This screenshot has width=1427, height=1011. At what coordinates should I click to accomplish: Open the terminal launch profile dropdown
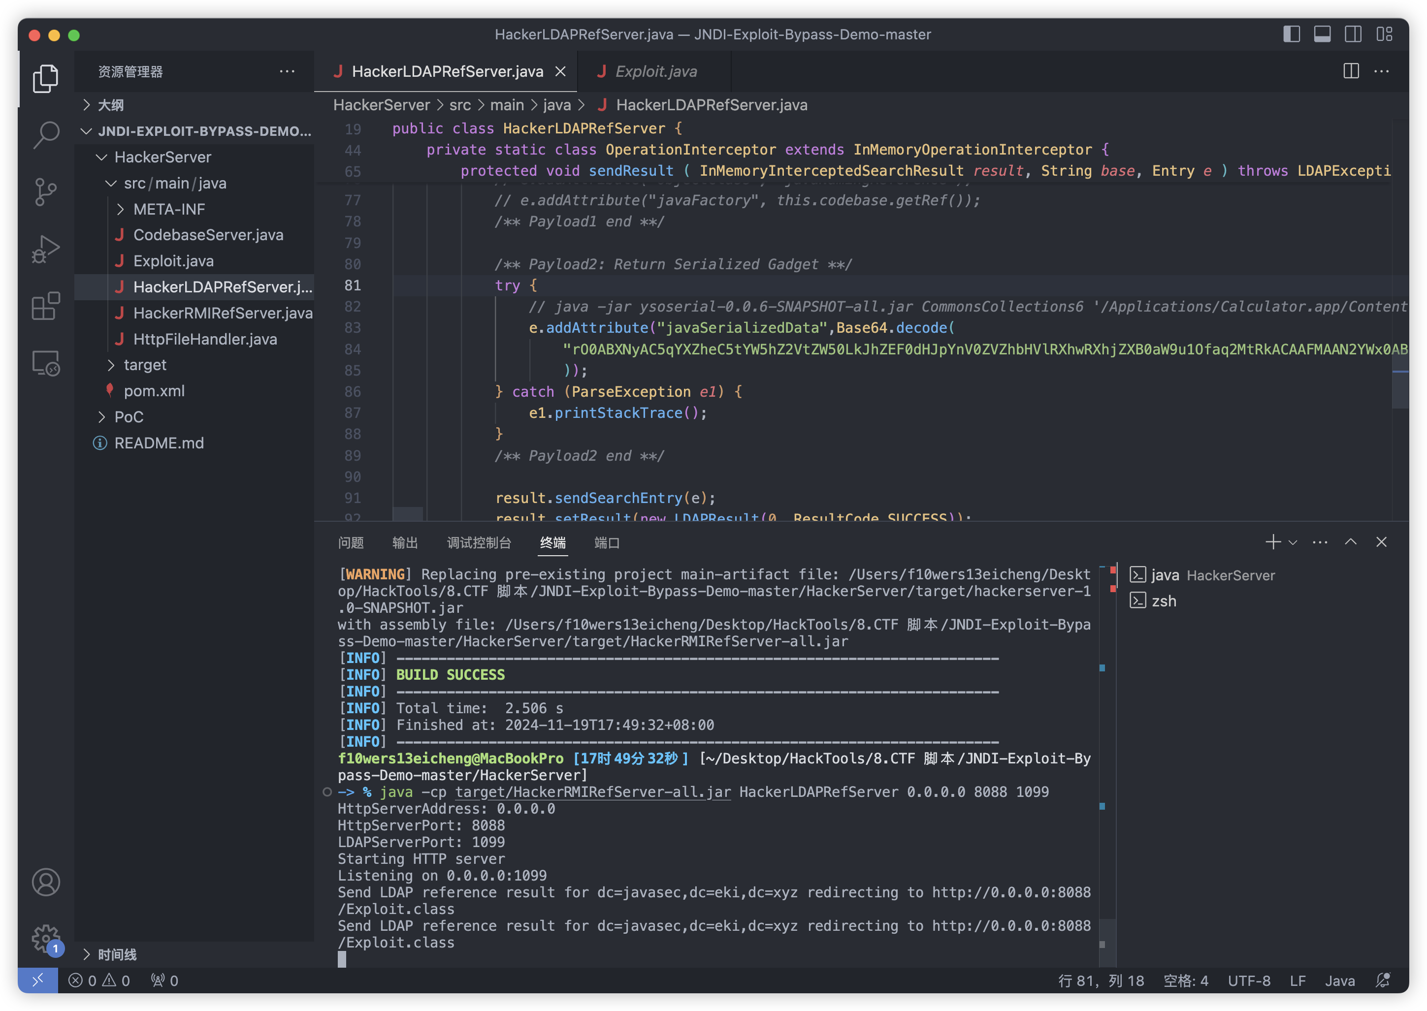pyautogui.click(x=1293, y=542)
